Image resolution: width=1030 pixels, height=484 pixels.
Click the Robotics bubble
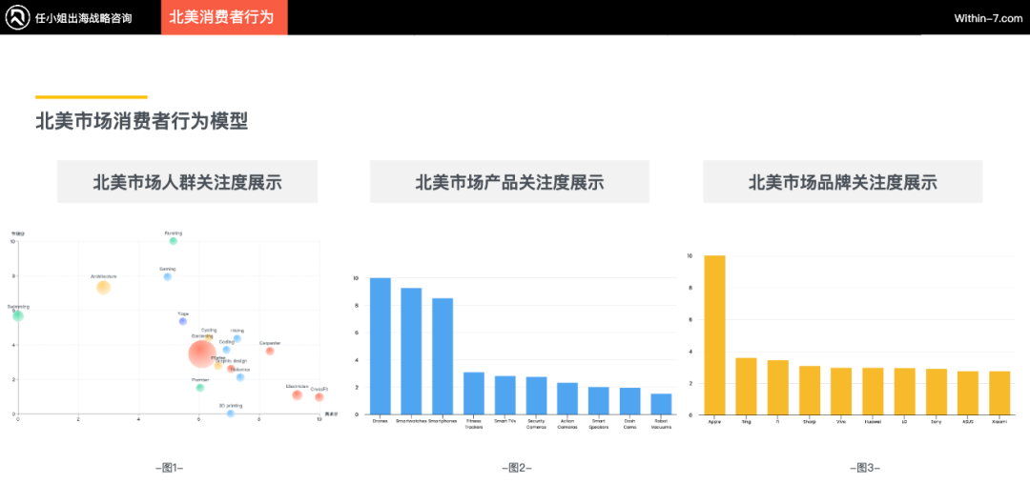pyautogui.click(x=240, y=377)
